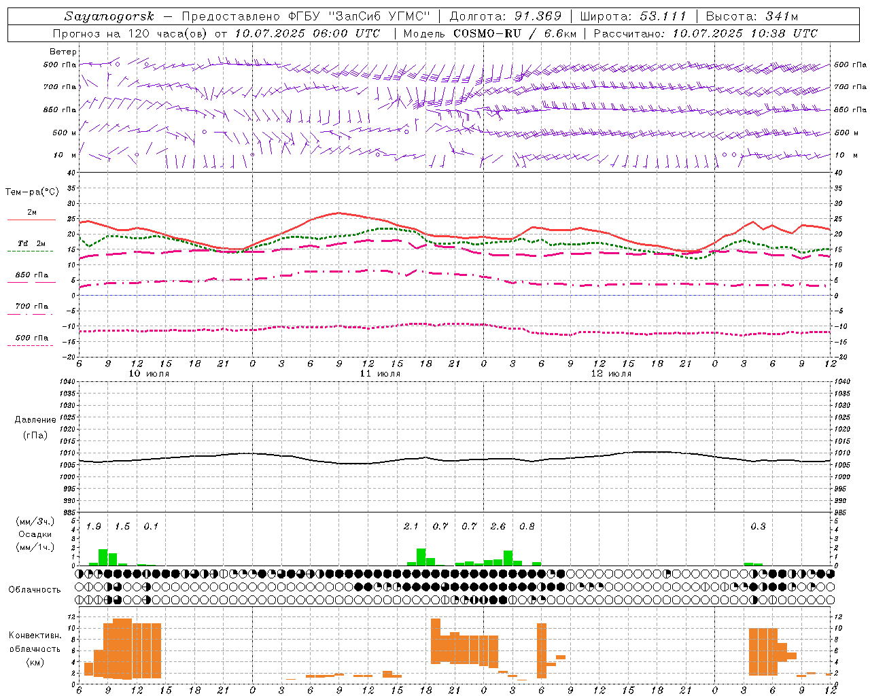Click the '10 июля' date label

pyautogui.click(x=150, y=374)
